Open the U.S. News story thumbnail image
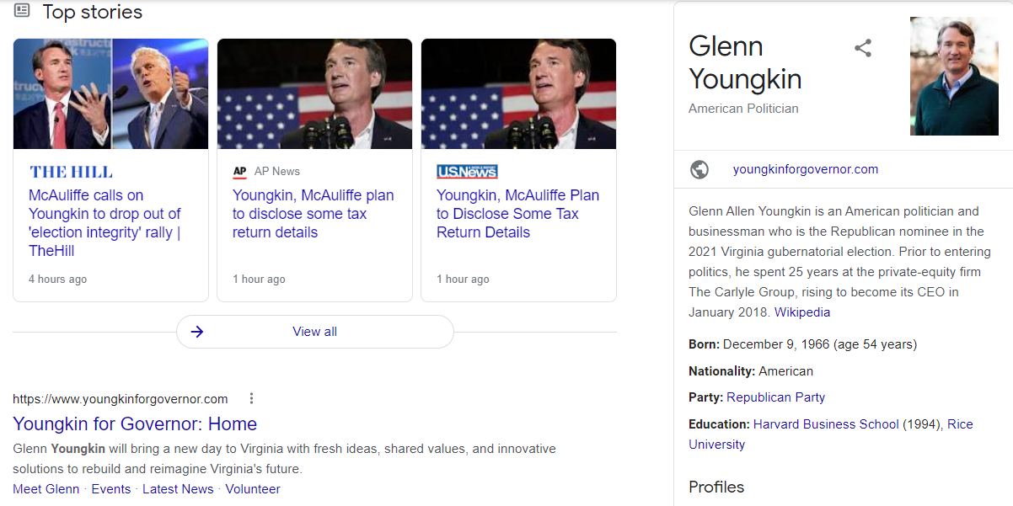1013x506 pixels. click(518, 93)
